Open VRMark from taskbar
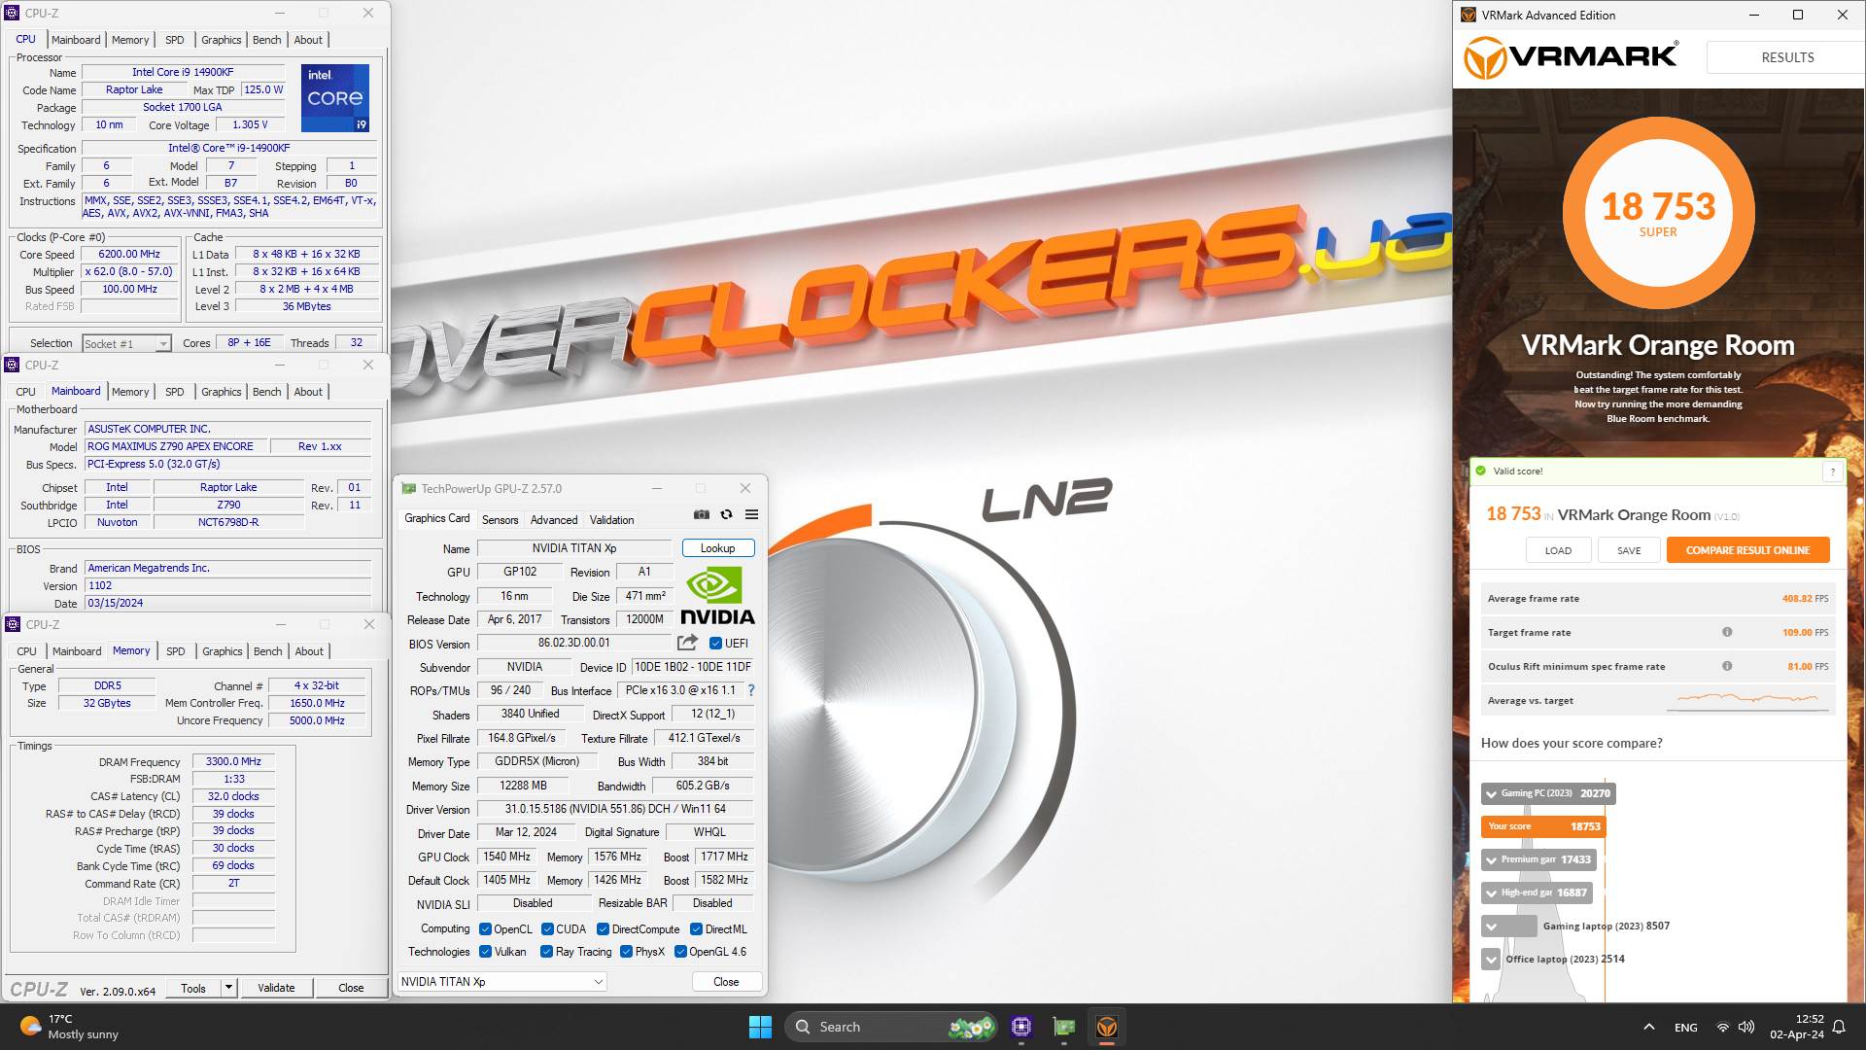The width and height of the screenshot is (1866, 1050). [x=1107, y=1027]
